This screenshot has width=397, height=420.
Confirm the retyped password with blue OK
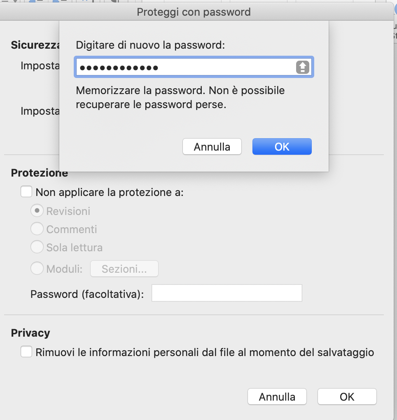tap(282, 146)
